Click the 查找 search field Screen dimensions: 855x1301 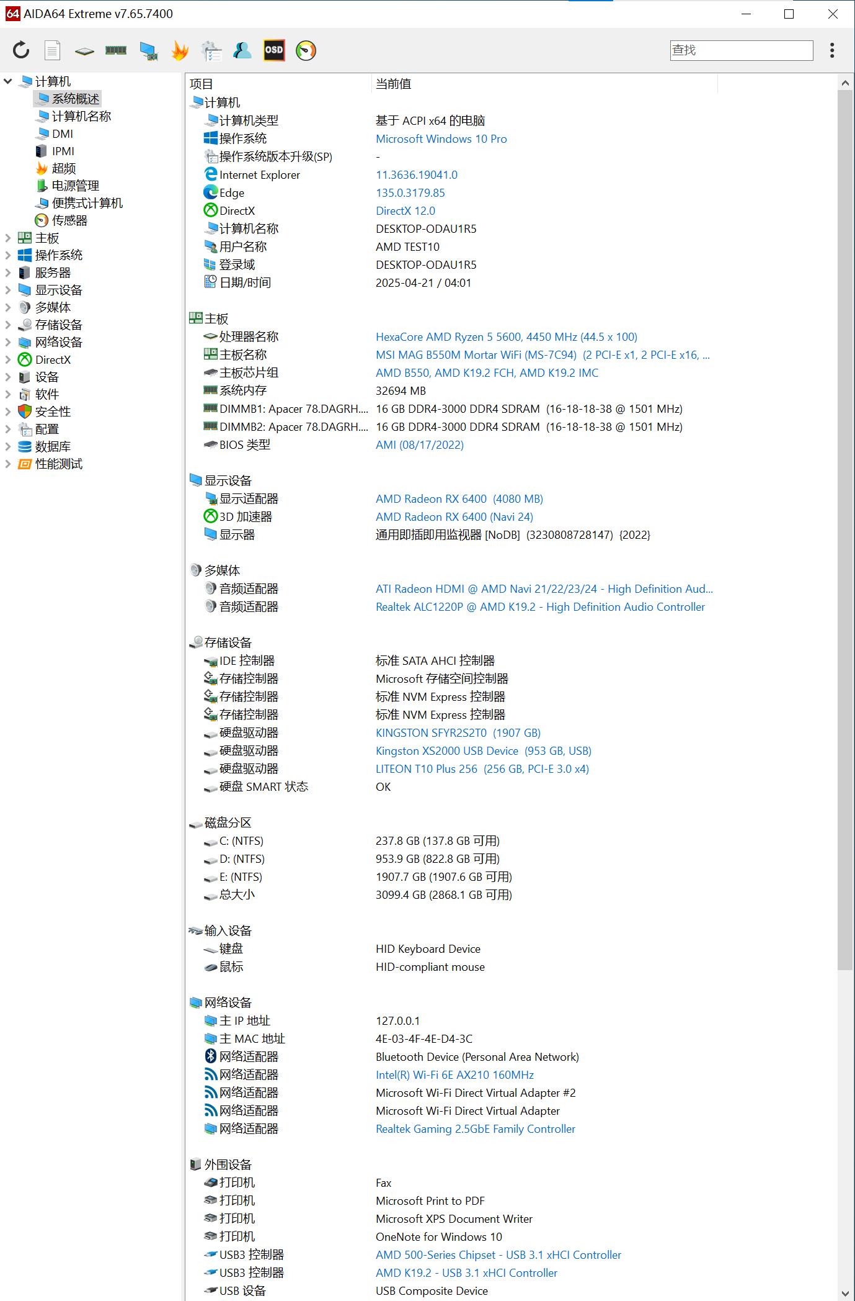pos(742,50)
